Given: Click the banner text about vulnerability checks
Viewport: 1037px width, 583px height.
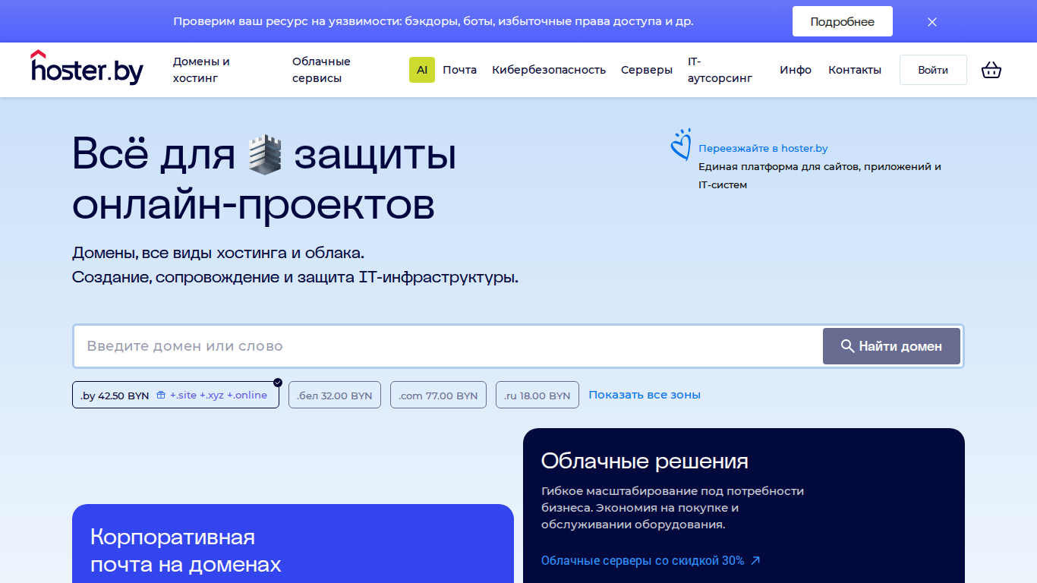Looking at the screenshot, I should point(433,21).
